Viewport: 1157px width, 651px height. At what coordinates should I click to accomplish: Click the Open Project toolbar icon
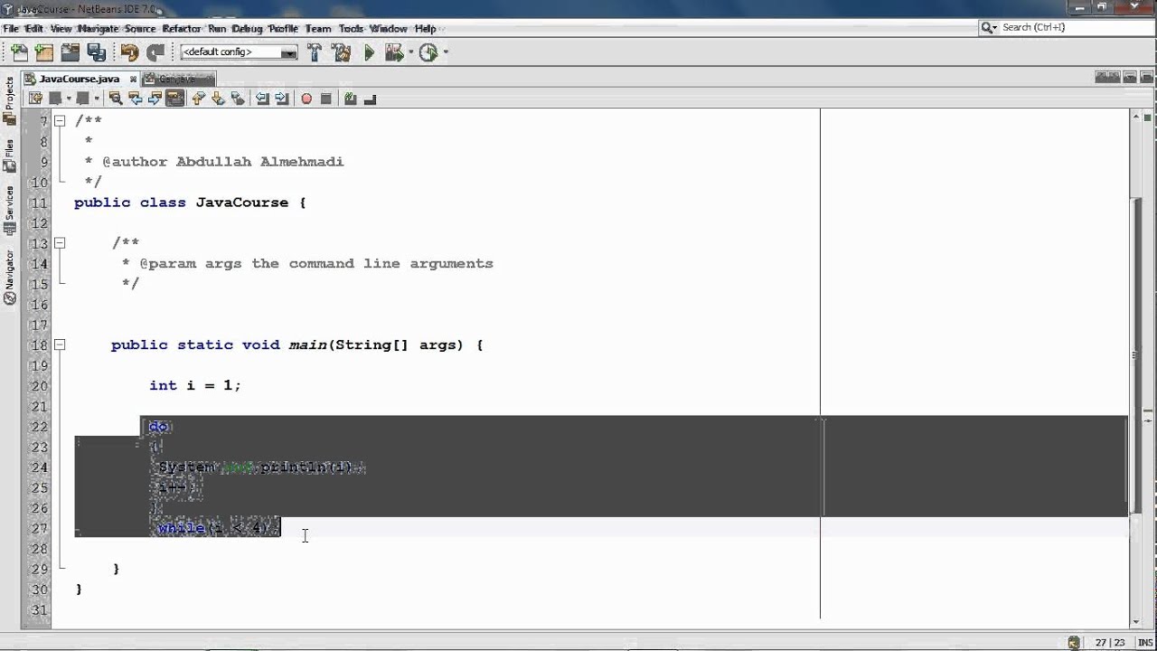(71, 52)
